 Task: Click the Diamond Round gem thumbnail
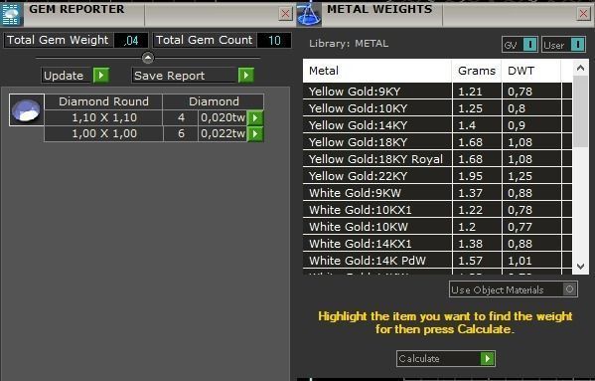pos(27,109)
